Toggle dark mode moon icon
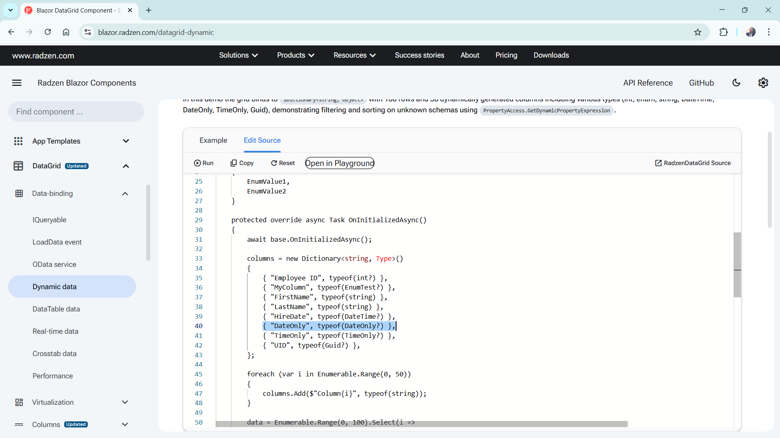This screenshot has width=780, height=438. [736, 83]
